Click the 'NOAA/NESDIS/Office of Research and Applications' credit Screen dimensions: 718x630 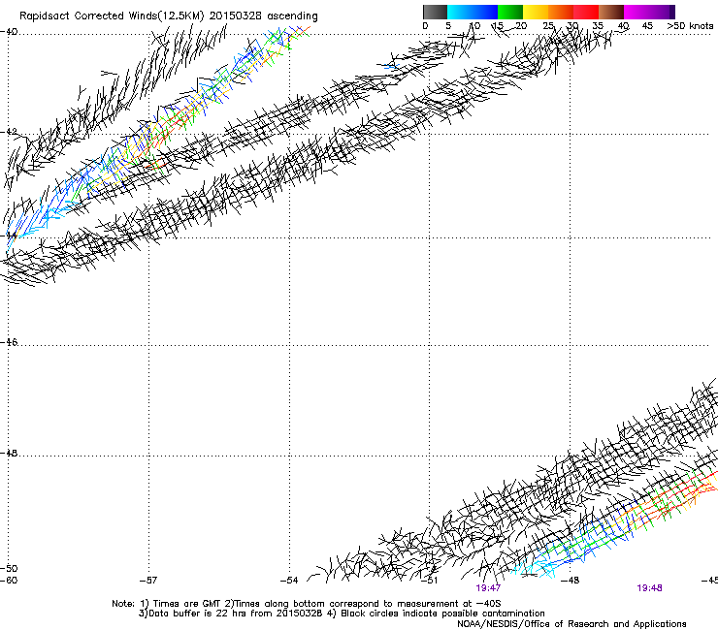[x=571, y=623]
